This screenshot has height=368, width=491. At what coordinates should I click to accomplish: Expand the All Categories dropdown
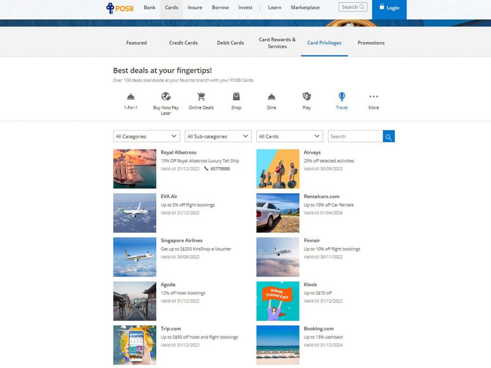(x=147, y=137)
